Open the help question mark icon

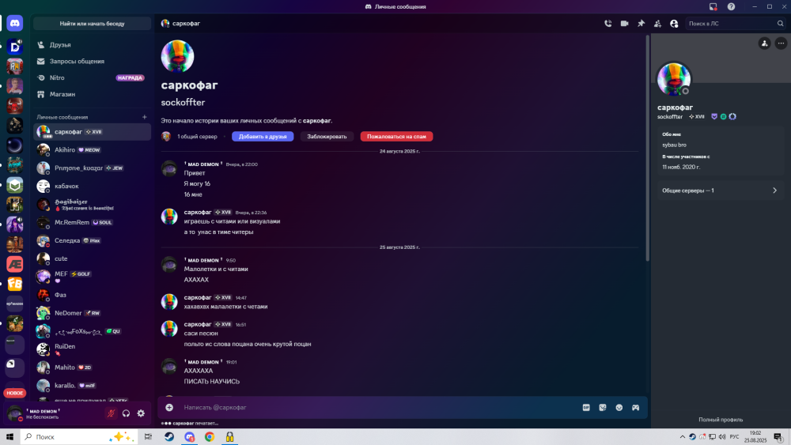(731, 6)
